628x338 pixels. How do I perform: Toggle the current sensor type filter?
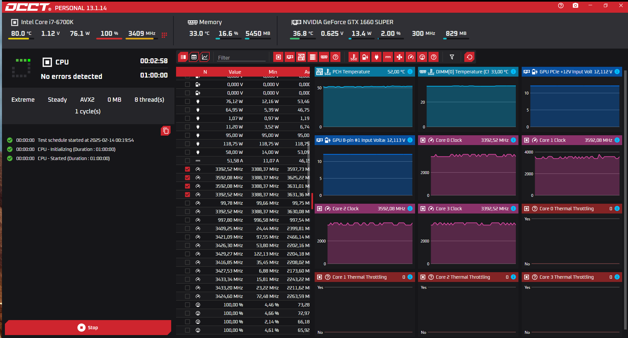[388, 57]
